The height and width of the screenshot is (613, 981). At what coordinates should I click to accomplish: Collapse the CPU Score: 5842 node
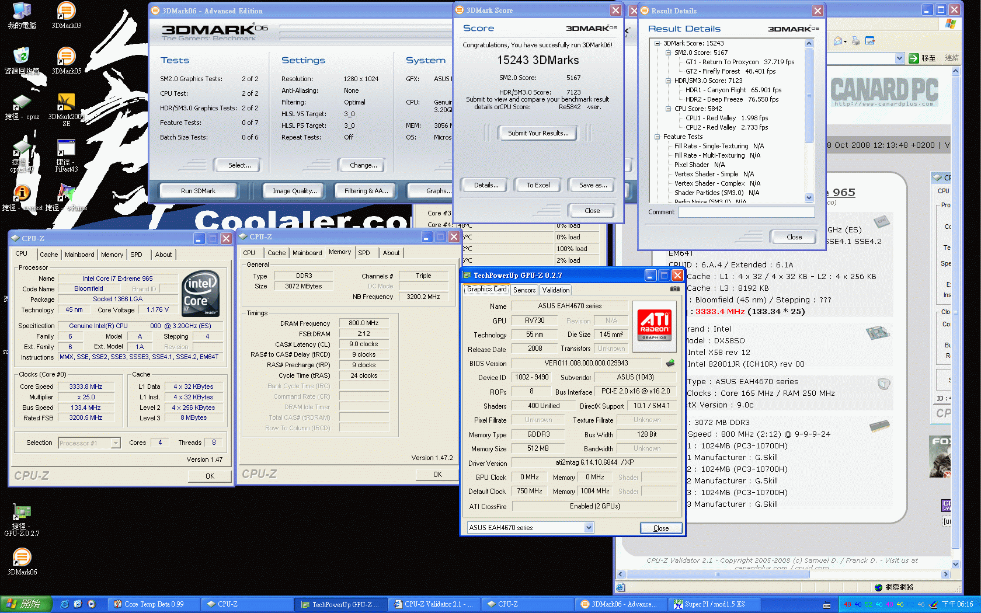pos(668,109)
